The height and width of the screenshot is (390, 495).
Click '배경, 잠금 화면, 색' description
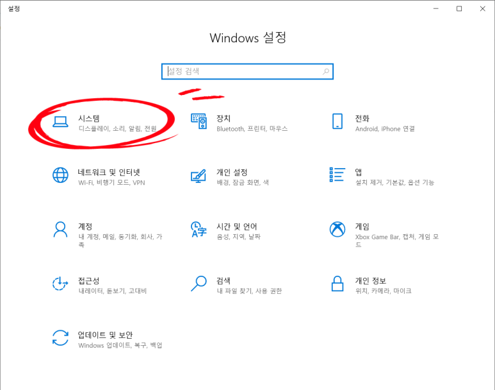pos(243,183)
